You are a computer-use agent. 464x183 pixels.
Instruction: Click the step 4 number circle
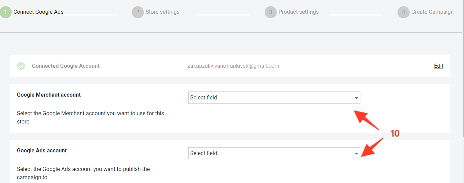click(x=403, y=12)
